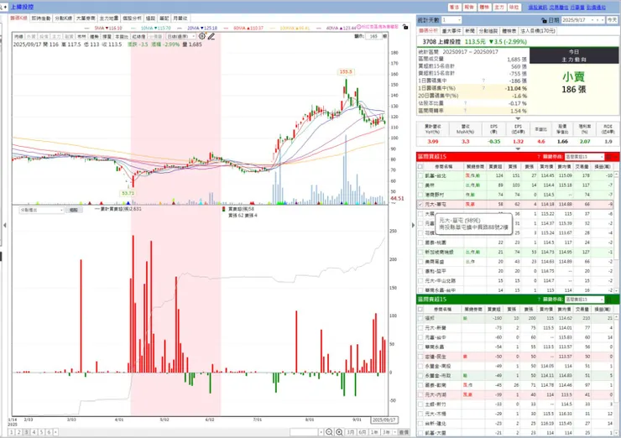Viewport: 621px width, 438px height.
Task: Set range with the 6月 button
Action: (363, 432)
